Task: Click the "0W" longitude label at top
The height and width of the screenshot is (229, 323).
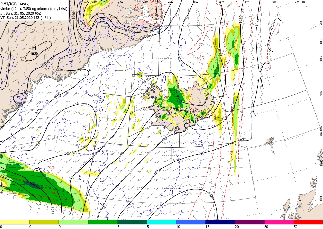Action: tap(274, 2)
